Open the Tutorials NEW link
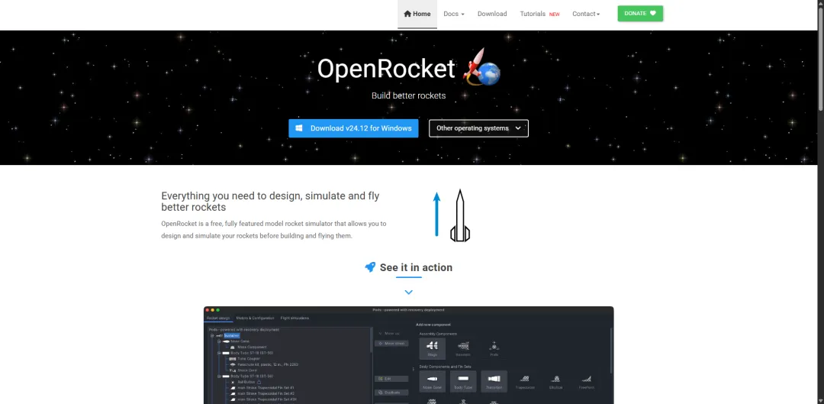Image resolution: width=824 pixels, height=404 pixels. (x=539, y=14)
